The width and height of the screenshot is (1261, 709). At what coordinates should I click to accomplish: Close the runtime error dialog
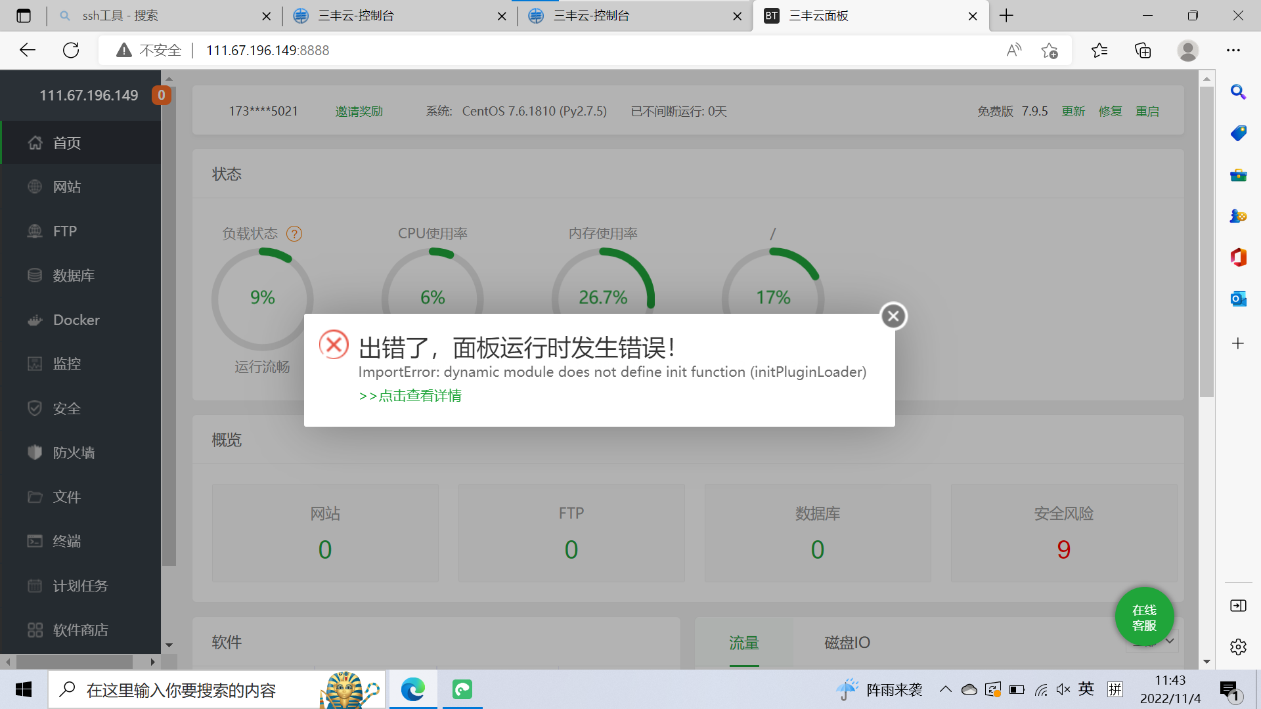(x=893, y=316)
